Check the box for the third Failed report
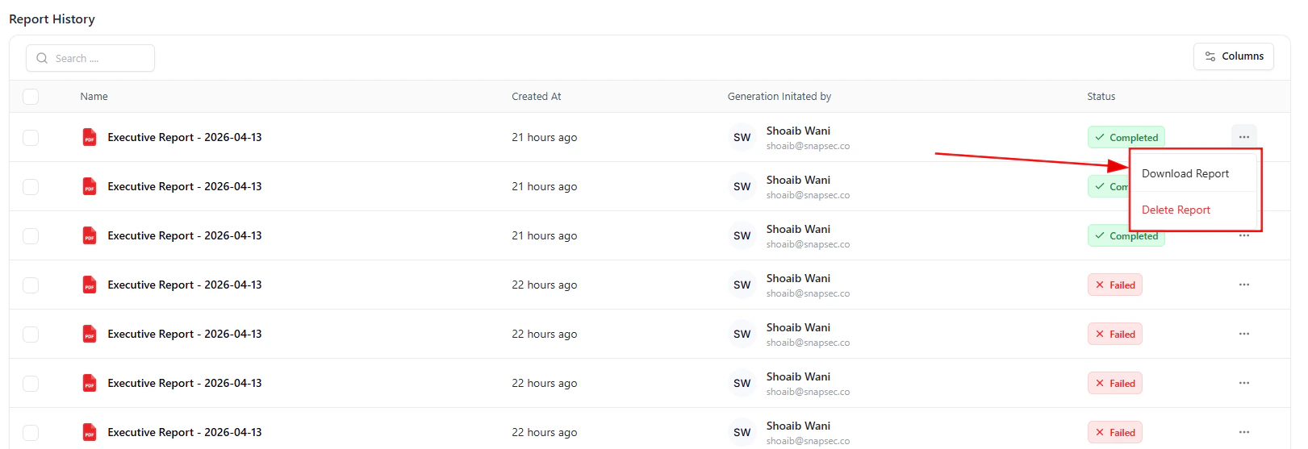The width and height of the screenshot is (1308, 449). pyautogui.click(x=31, y=384)
